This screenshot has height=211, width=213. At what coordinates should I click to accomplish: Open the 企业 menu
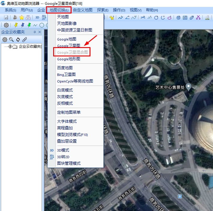(41, 10)
